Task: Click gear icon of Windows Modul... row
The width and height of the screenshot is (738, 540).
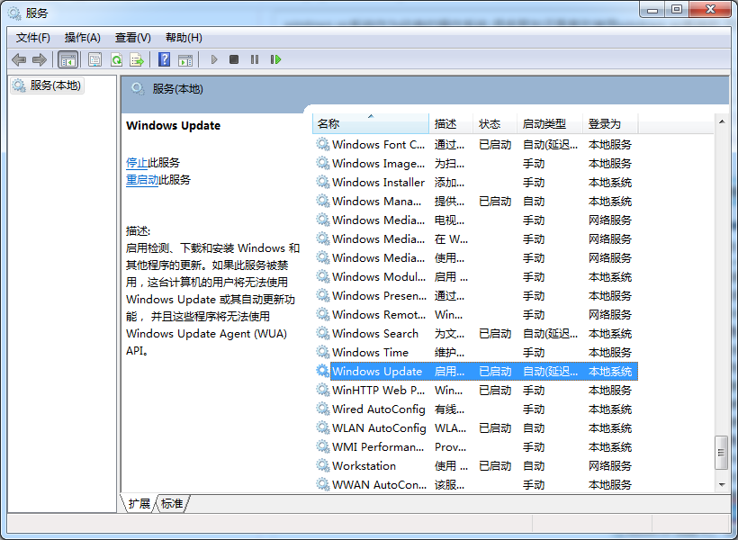Action: click(322, 276)
